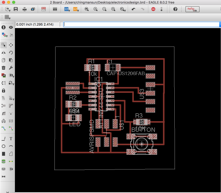Switch to schematic with SCH/BRD icon

click(x=44, y=9)
